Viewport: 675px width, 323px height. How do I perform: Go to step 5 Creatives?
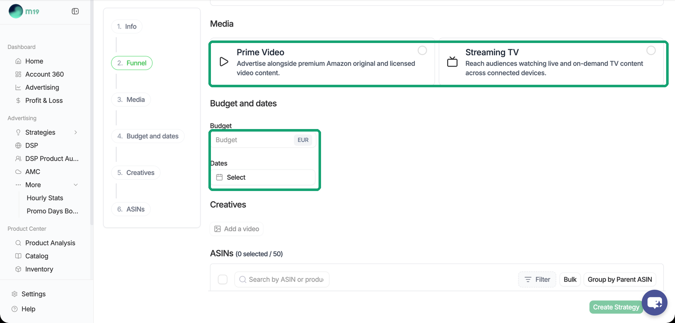[x=136, y=173]
